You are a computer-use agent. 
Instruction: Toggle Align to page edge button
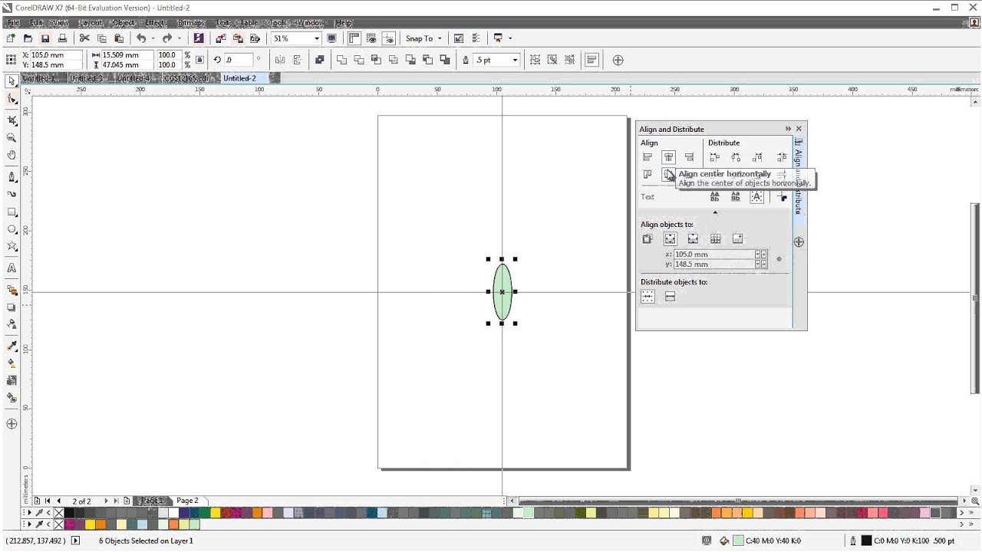(x=670, y=239)
